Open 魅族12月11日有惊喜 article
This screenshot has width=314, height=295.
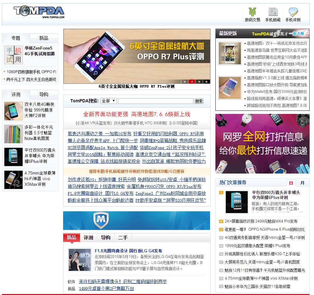click(x=264, y=270)
